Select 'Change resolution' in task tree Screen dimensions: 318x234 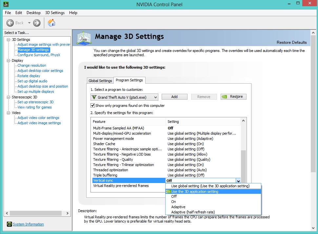point(32,65)
